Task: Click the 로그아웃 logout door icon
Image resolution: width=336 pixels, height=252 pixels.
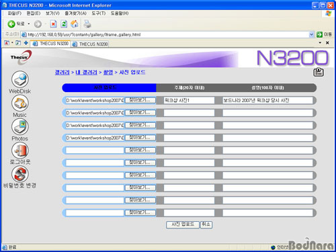Action: 20,151
